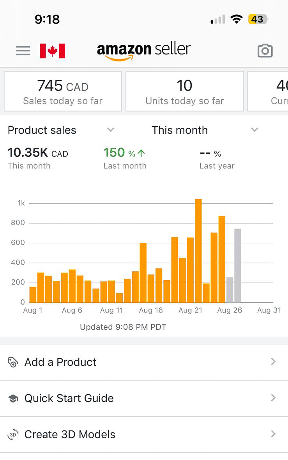Tap the Canada flag marketplace icon
This screenshot has width=288, height=460.
(x=52, y=51)
